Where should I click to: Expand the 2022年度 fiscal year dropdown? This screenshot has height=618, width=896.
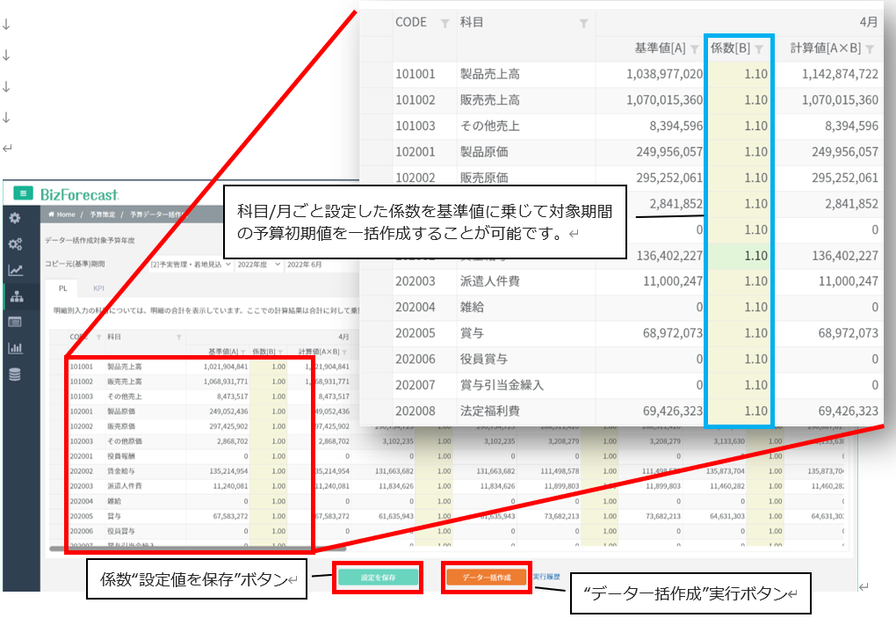point(258,264)
